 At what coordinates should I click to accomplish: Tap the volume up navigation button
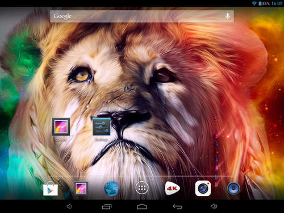coord(214,206)
